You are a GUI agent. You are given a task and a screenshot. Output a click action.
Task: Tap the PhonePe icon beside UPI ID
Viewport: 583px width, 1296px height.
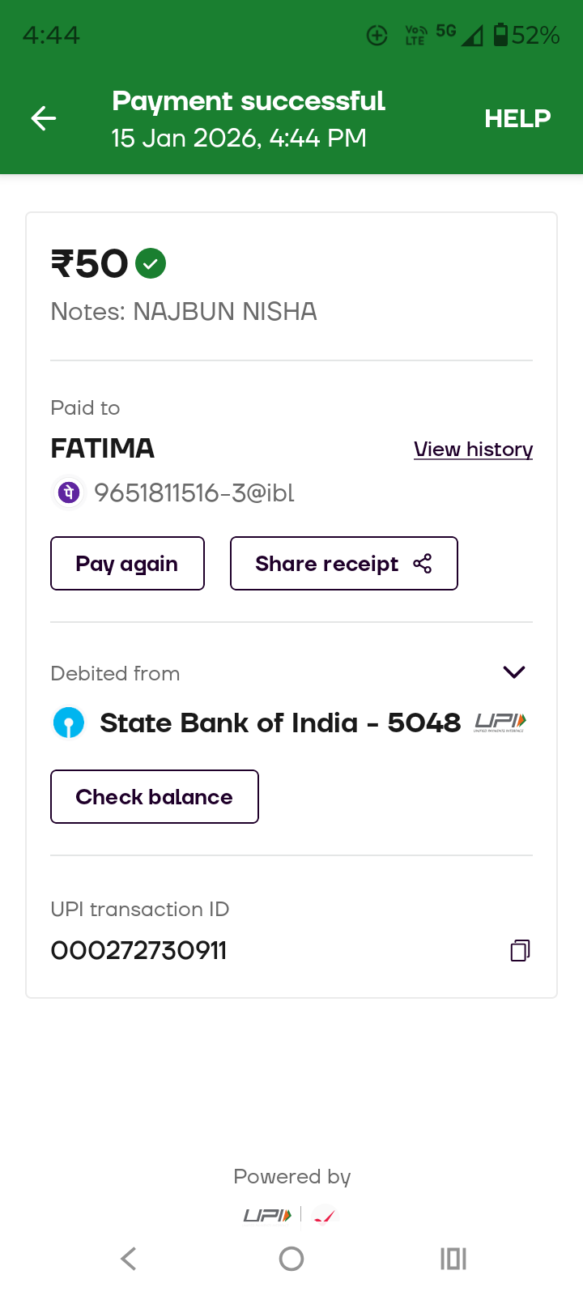click(69, 492)
